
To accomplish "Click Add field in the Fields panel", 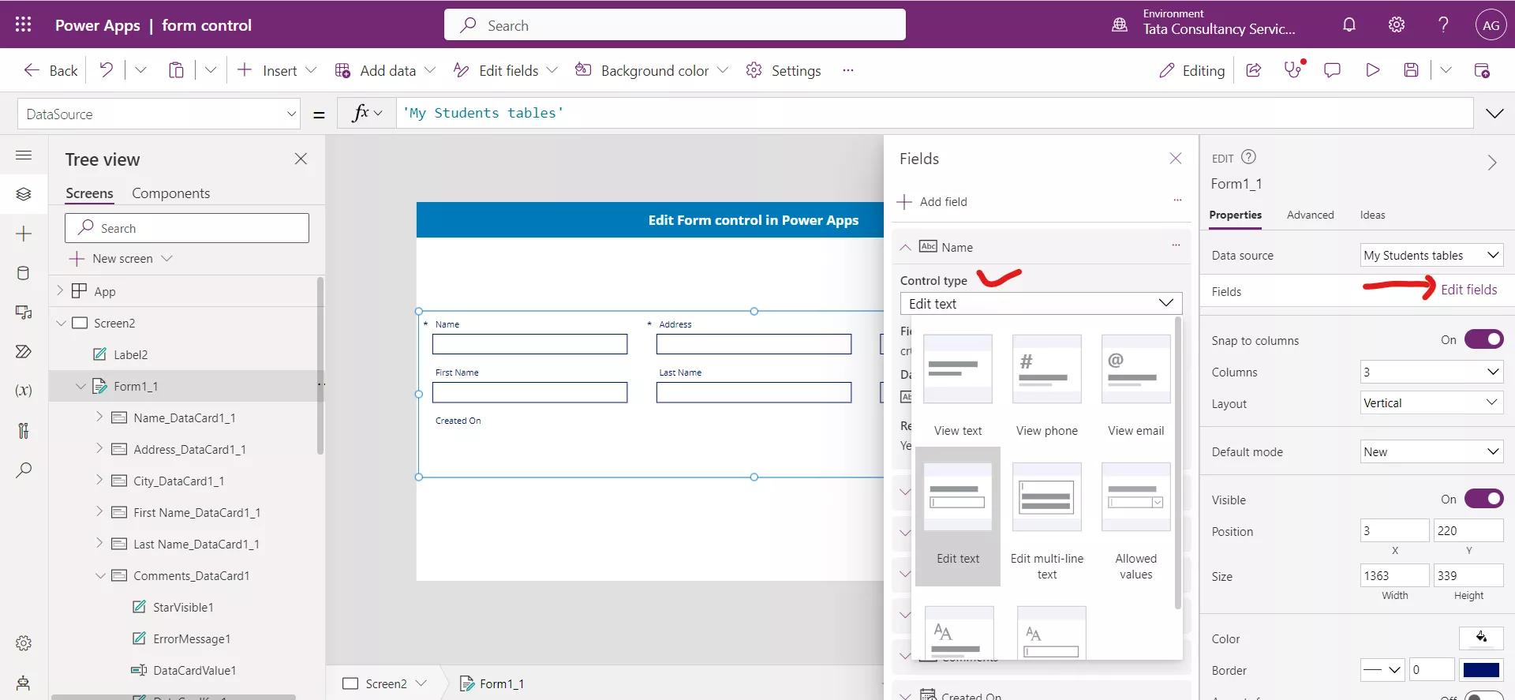I will pos(932,201).
